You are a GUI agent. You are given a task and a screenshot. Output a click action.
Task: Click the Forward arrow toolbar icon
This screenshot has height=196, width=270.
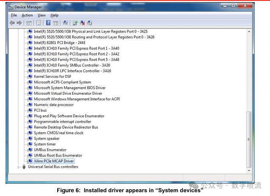click(x=19, y=23)
